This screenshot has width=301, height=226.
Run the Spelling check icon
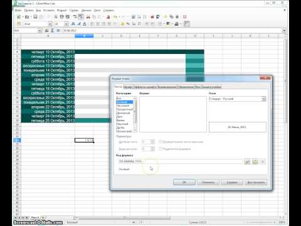[75, 17]
